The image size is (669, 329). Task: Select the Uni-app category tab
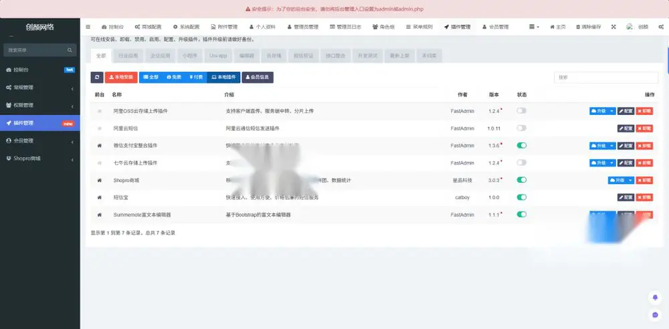pos(218,56)
